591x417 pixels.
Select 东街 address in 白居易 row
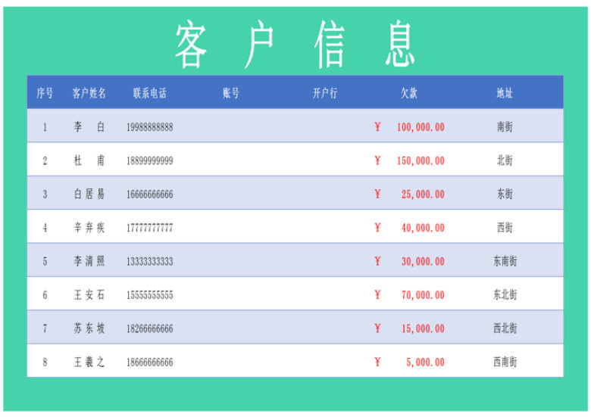tap(505, 194)
